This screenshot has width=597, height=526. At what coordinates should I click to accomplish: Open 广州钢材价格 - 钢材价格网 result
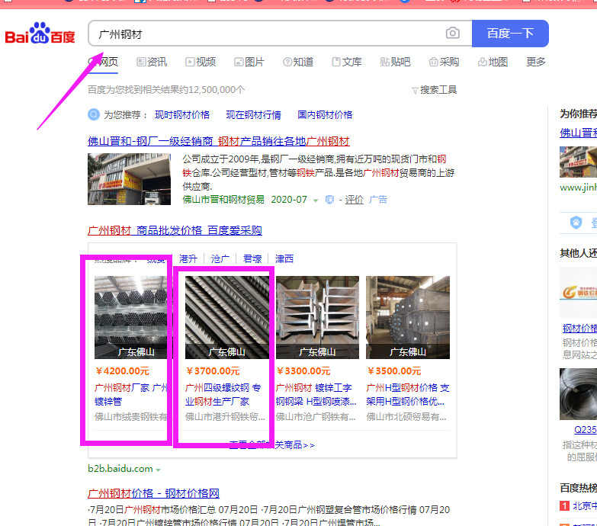click(x=153, y=494)
